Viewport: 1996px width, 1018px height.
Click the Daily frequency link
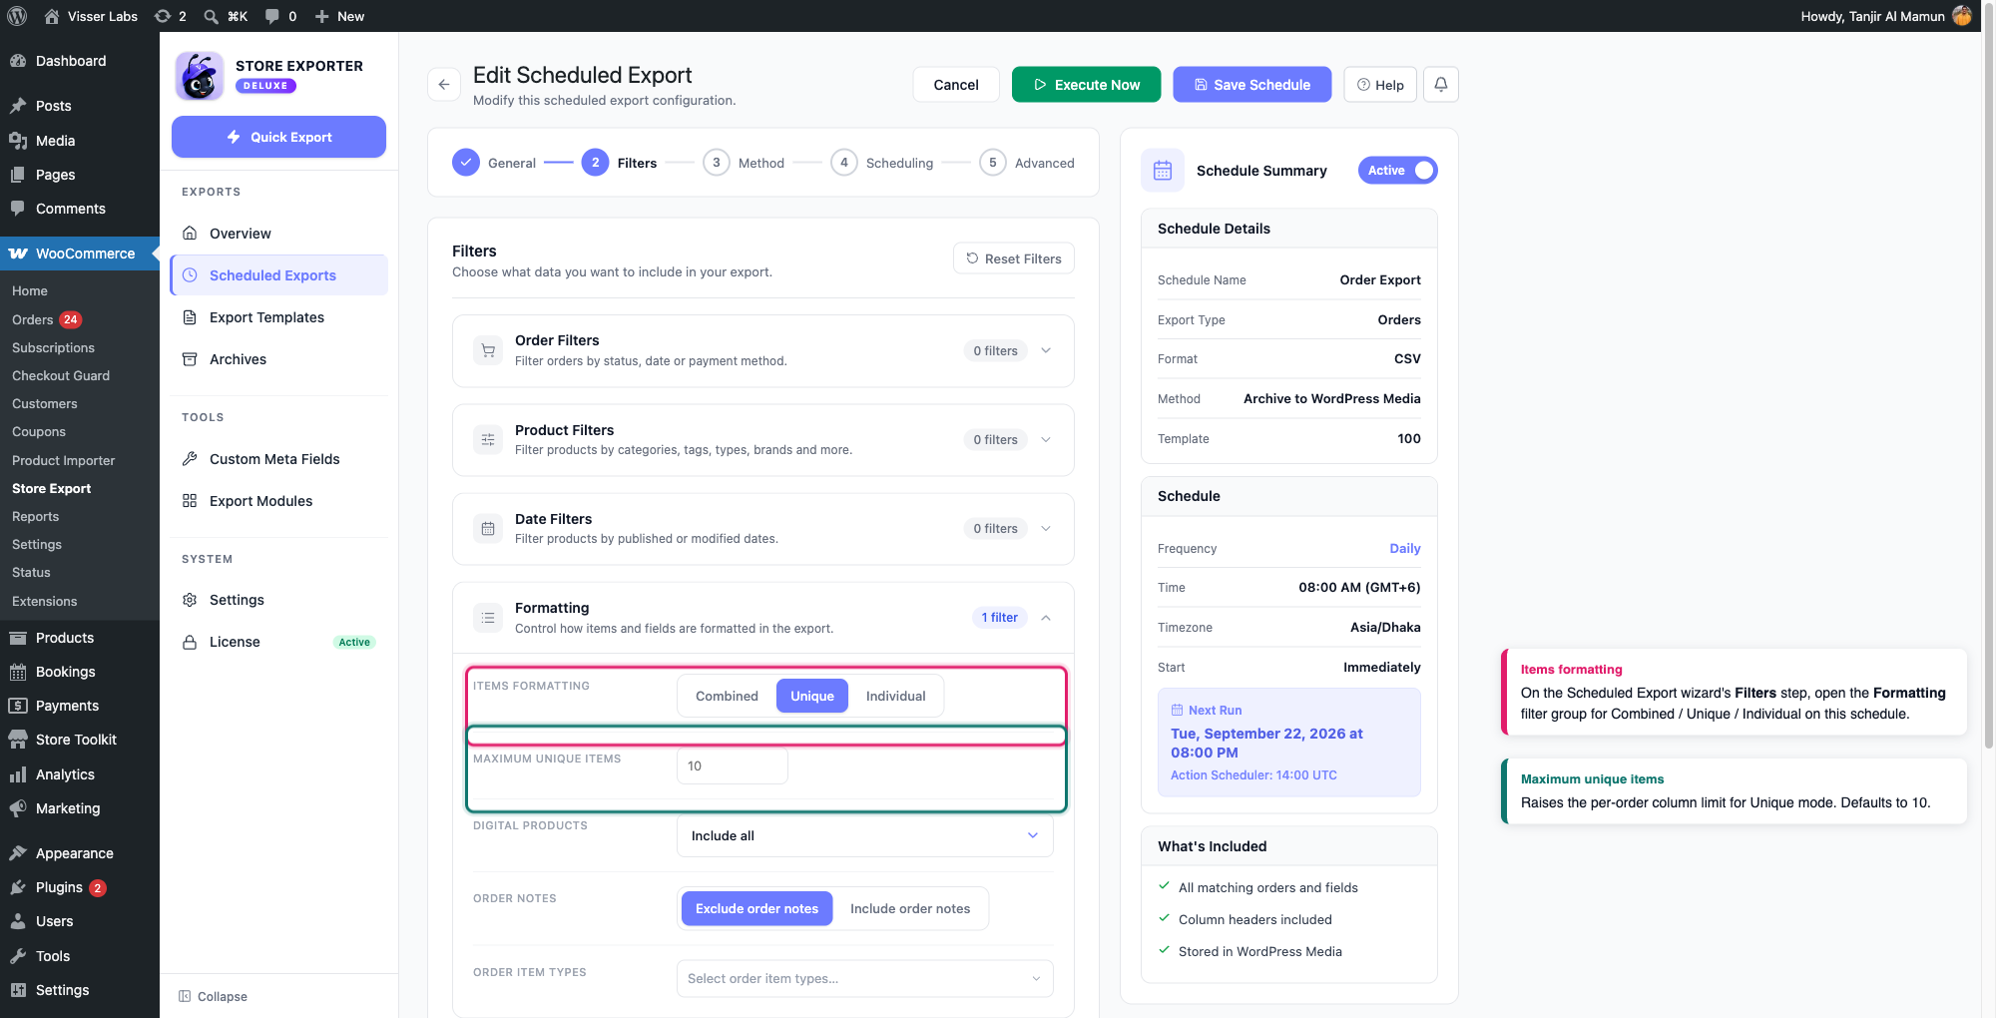coord(1404,548)
